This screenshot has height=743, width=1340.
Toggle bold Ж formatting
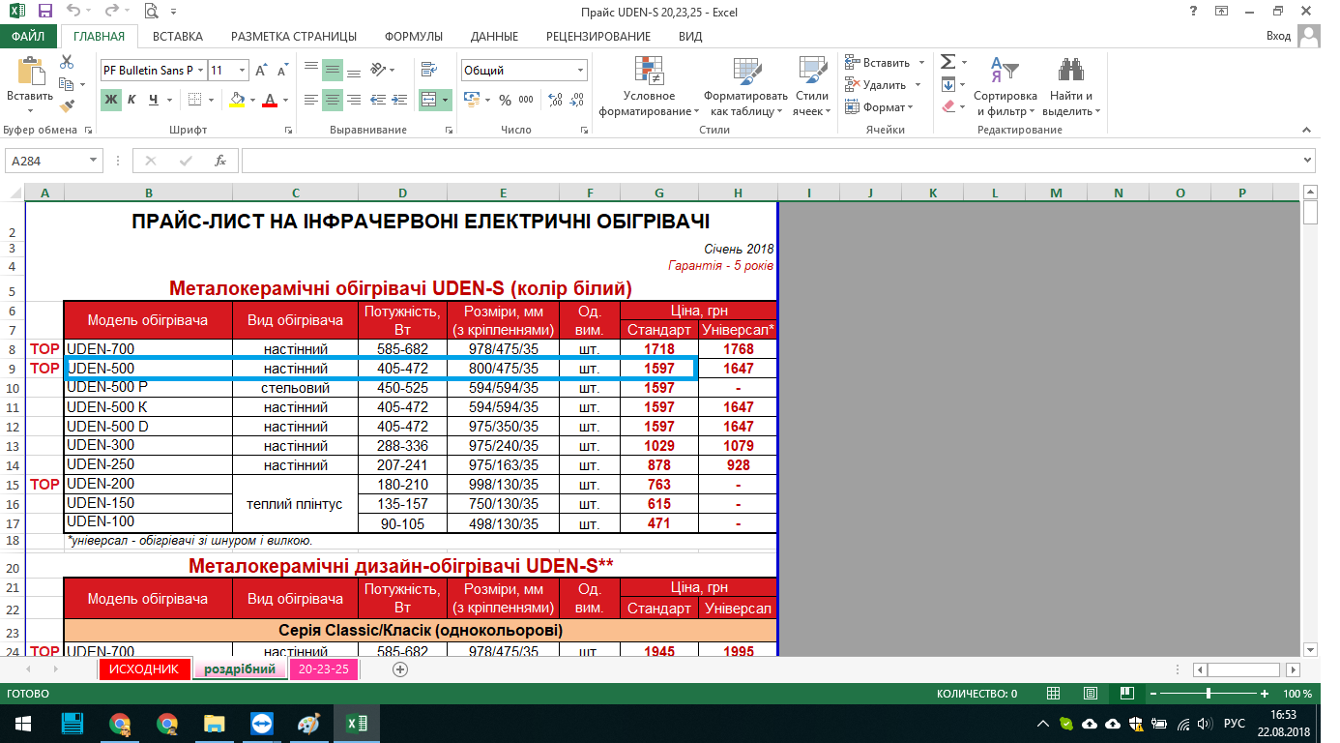[x=111, y=100]
